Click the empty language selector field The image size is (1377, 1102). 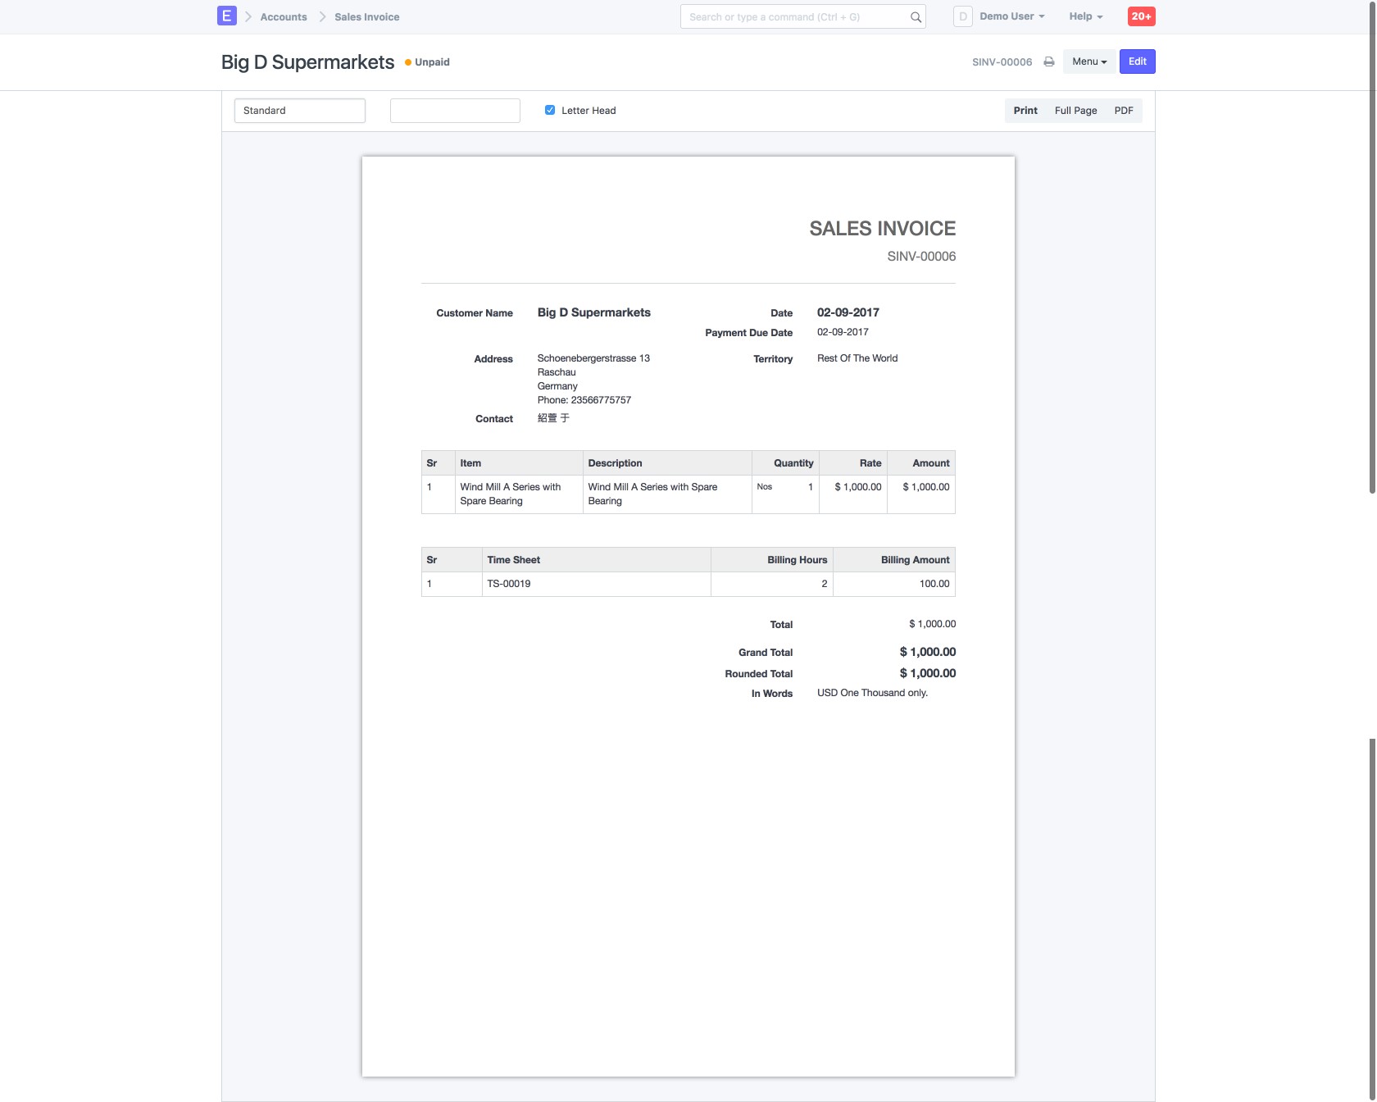point(455,111)
